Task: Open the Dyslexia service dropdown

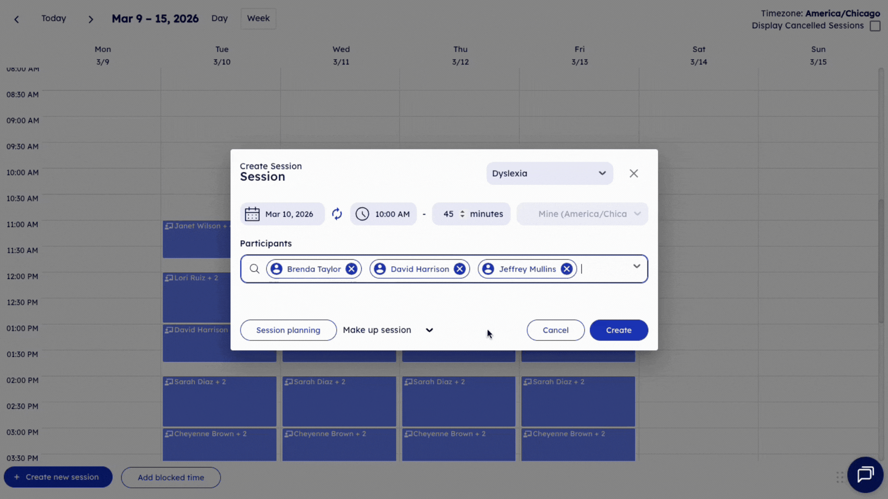Action: 549,173
